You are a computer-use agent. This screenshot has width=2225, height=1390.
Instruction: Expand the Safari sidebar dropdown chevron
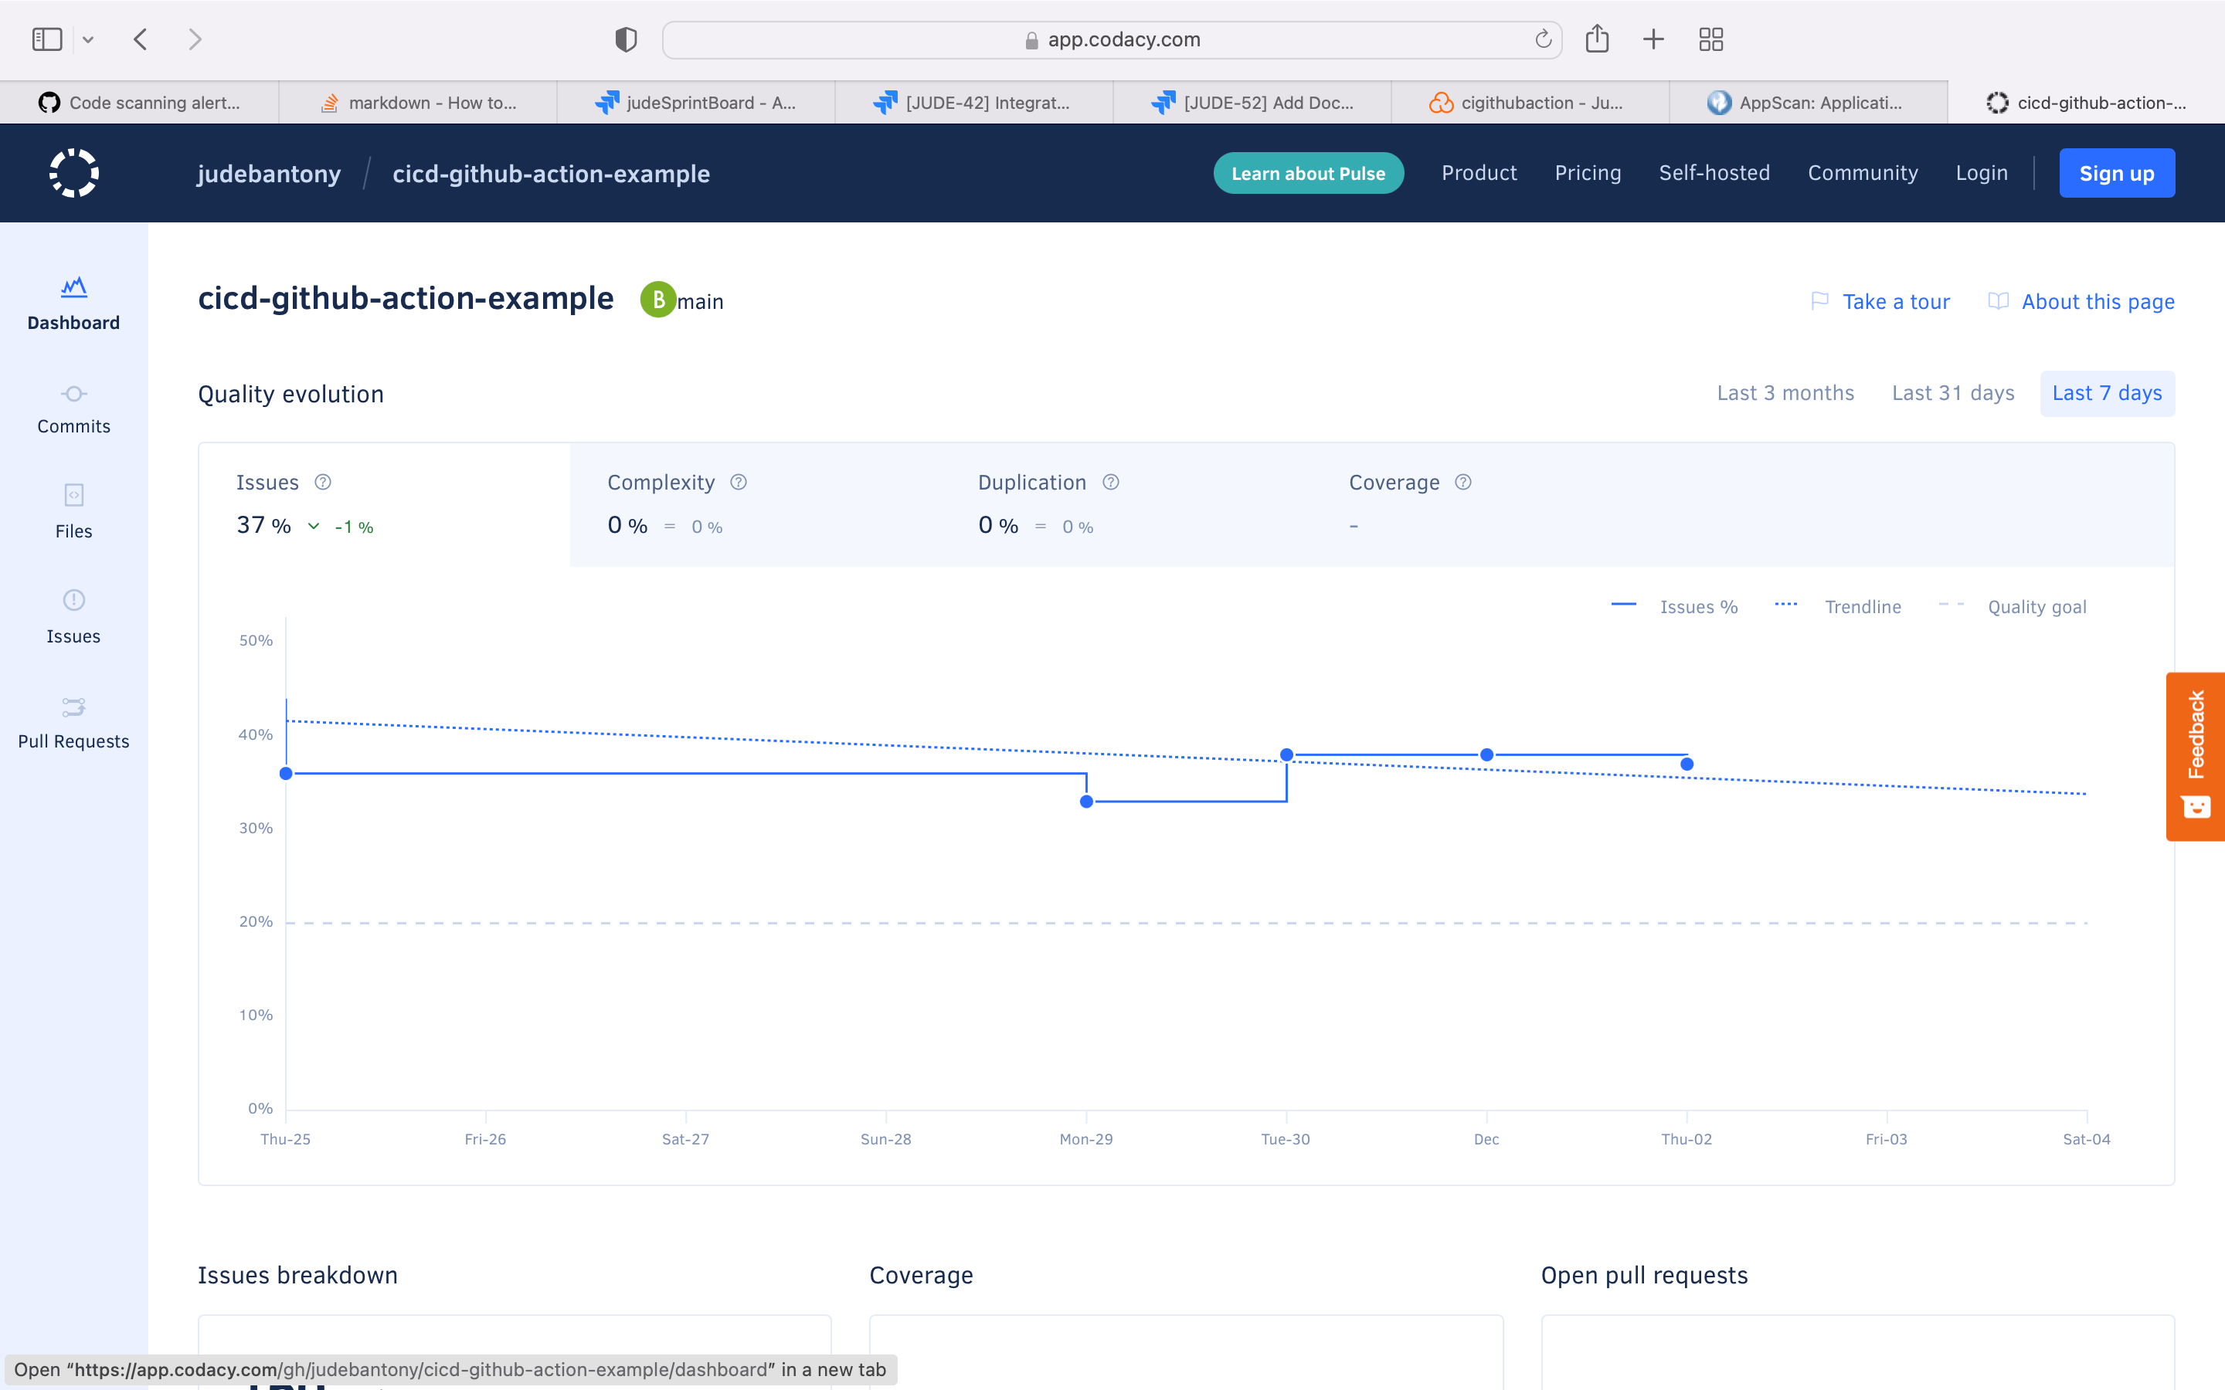[88, 39]
